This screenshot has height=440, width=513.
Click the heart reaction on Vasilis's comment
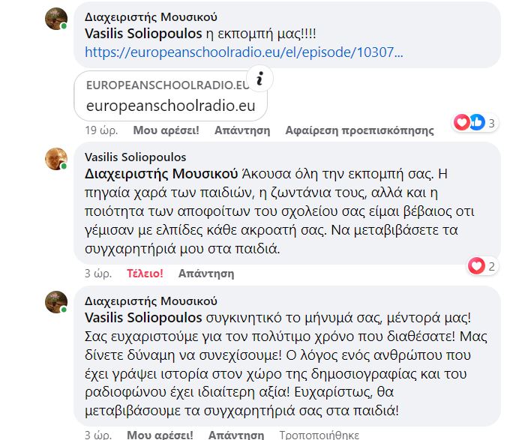coord(475,265)
